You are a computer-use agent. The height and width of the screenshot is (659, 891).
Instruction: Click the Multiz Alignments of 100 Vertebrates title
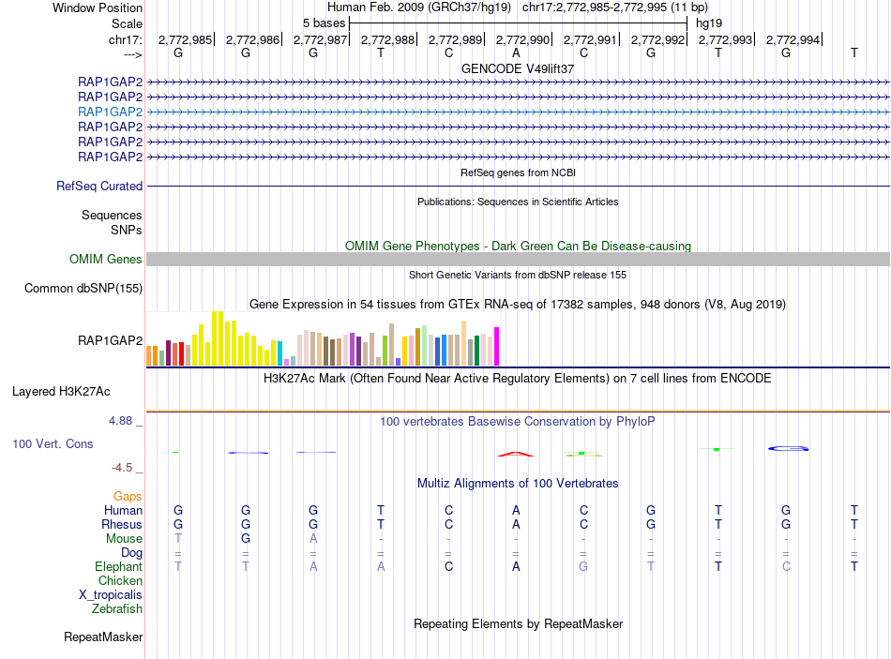[517, 484]
